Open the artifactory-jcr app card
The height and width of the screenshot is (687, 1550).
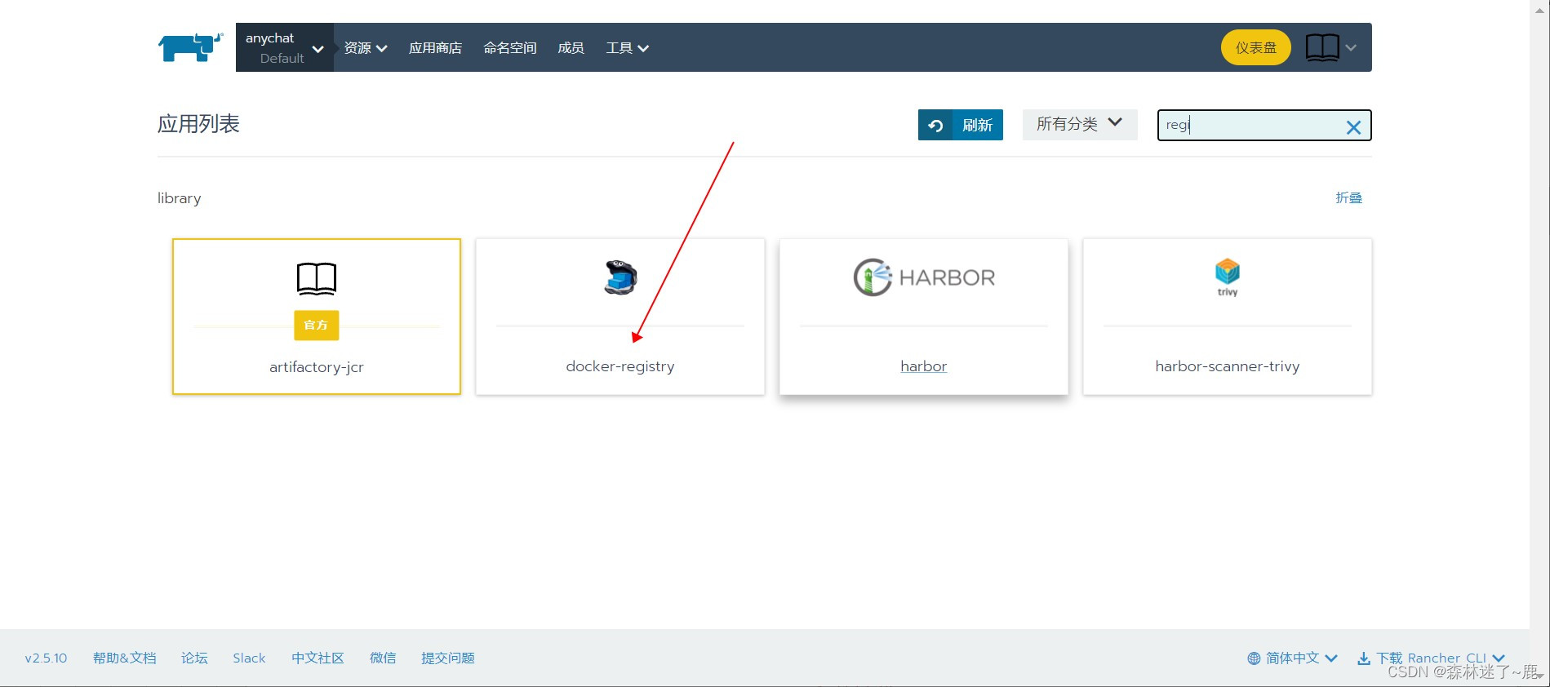[x=317, y=317]
